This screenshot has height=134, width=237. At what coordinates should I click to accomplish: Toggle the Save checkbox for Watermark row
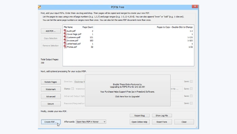point(191,89)
